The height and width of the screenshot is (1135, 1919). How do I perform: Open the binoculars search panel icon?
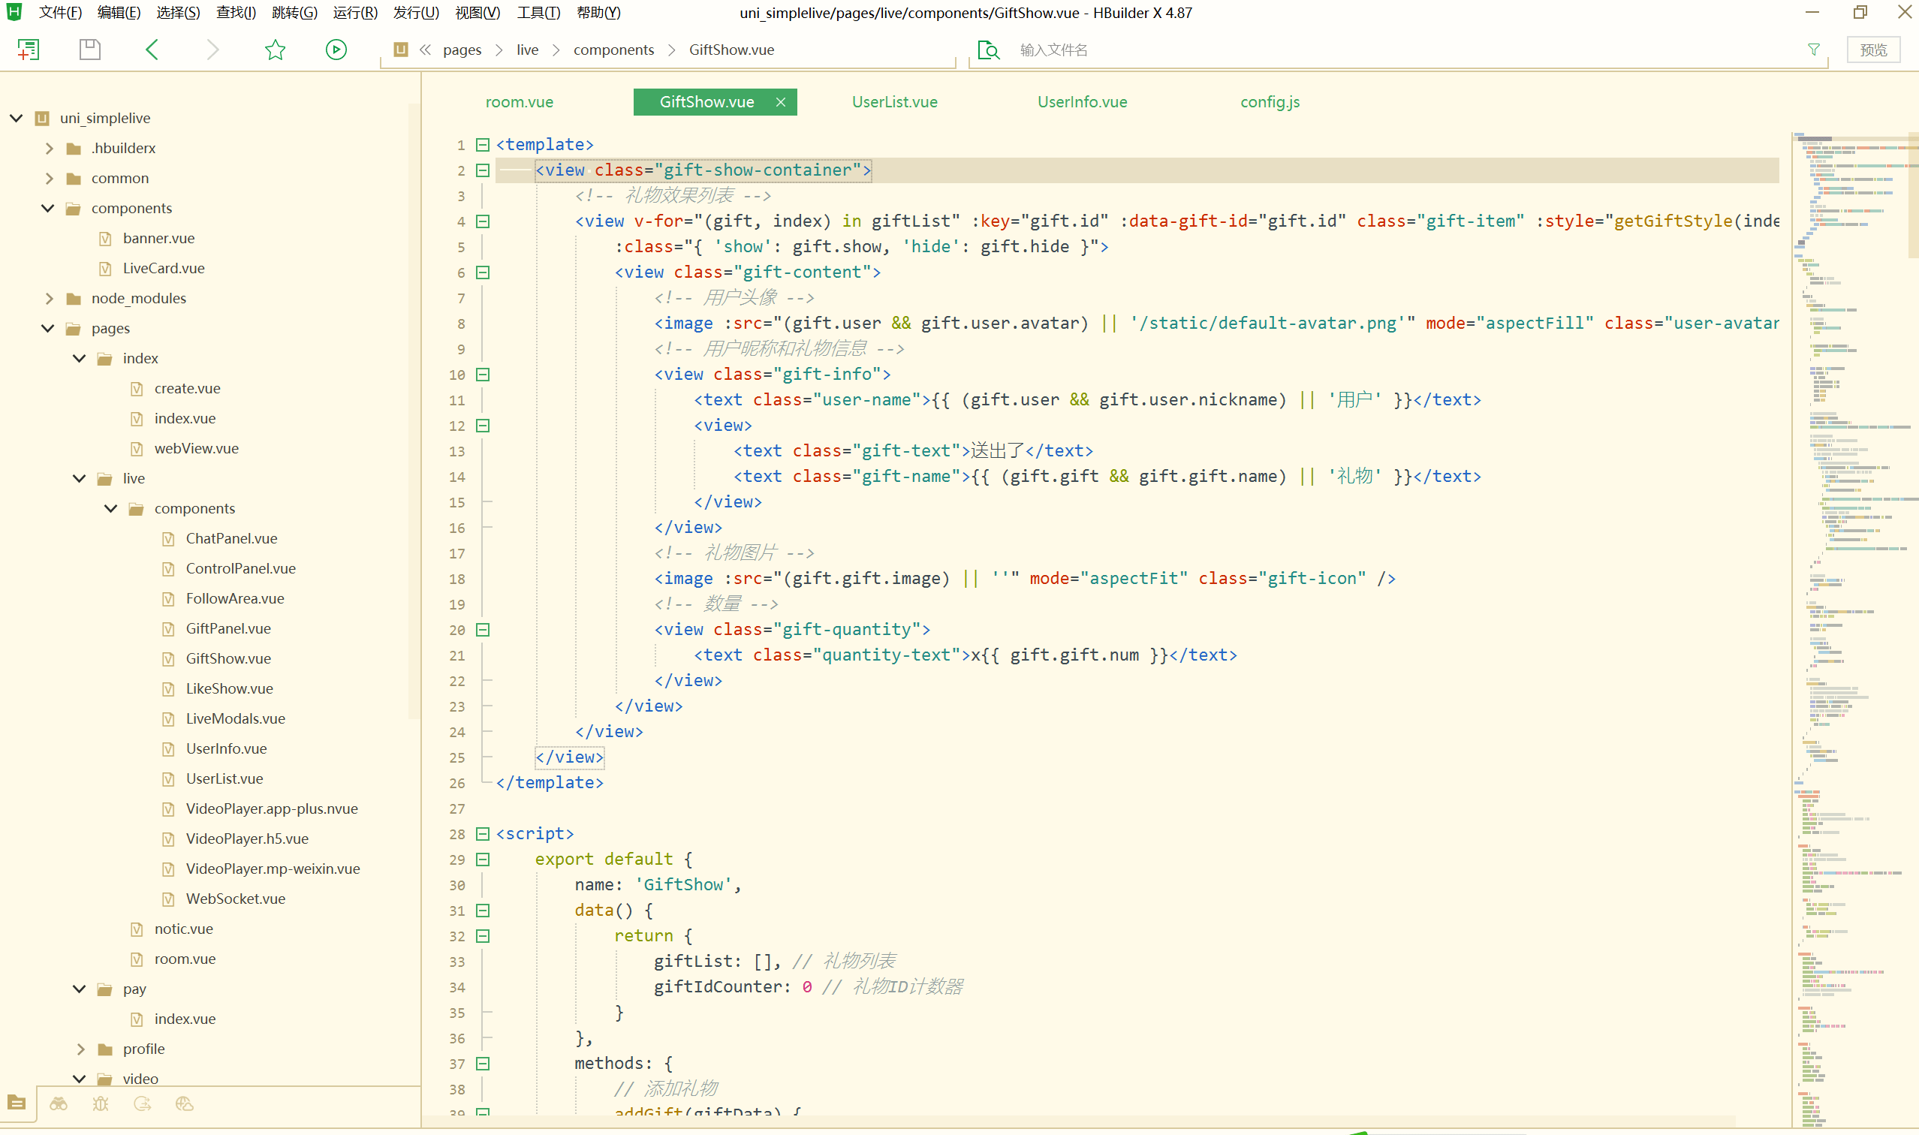point(58,1103)
